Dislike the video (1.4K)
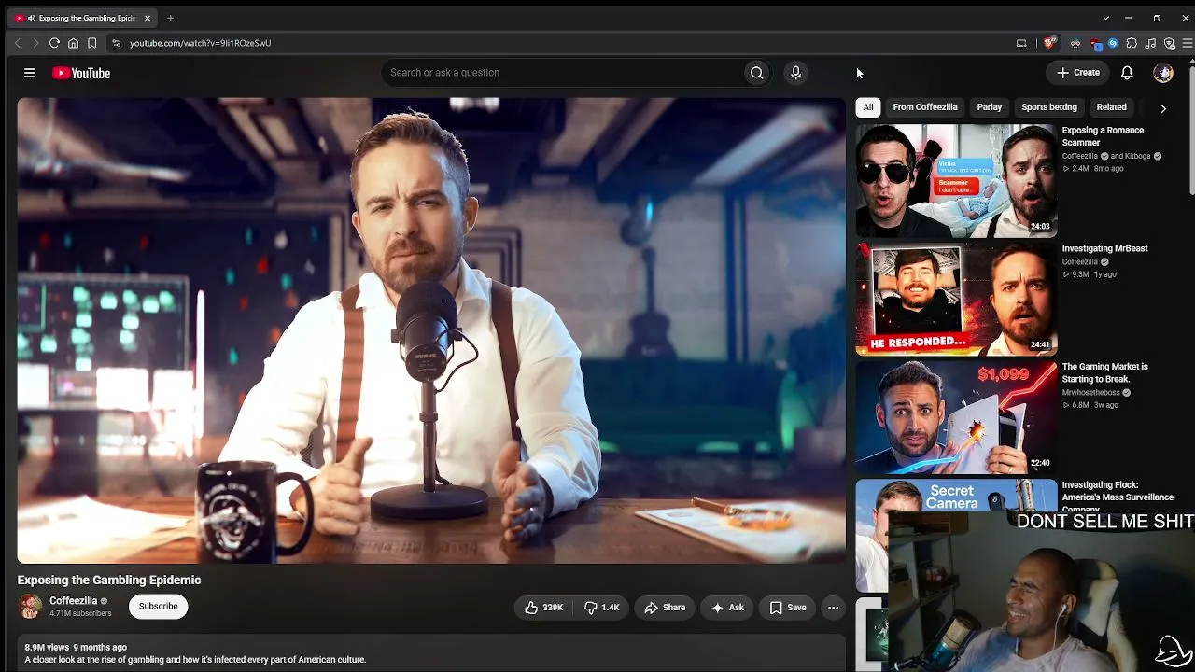 pyautogui.click(x=602, y=608)
